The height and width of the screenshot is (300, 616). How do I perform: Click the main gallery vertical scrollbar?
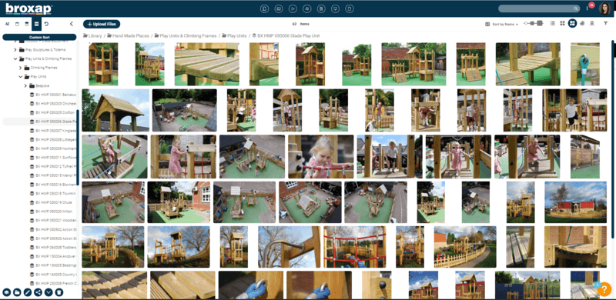point(613,139)
